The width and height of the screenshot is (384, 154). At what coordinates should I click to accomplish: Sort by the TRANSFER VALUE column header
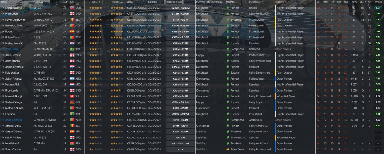coord(174,2)
